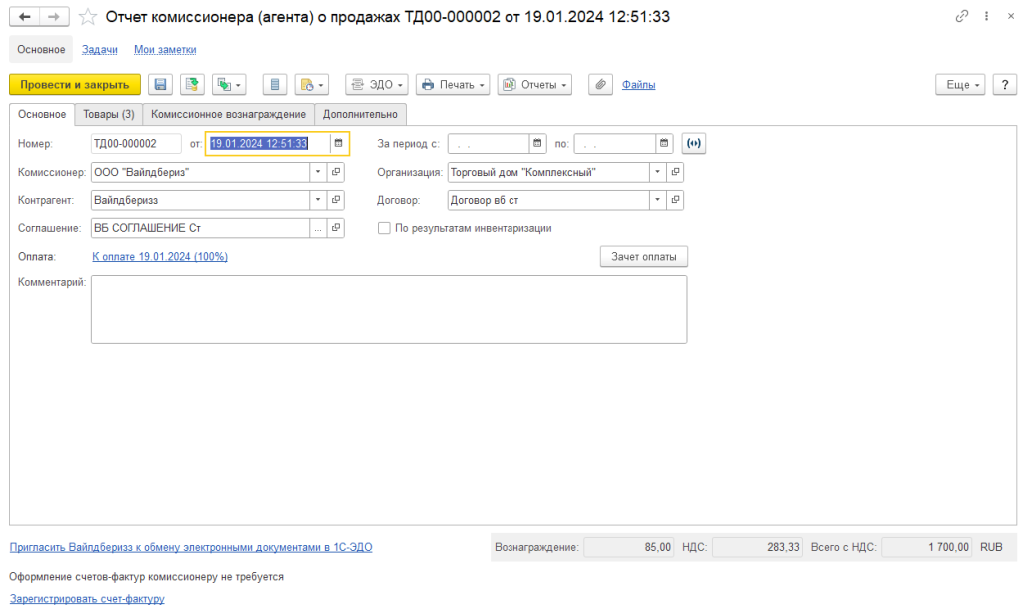Screen dimensions: 1023x609
Task: Select the top Основное navigation item
Action: click(41, 50)
